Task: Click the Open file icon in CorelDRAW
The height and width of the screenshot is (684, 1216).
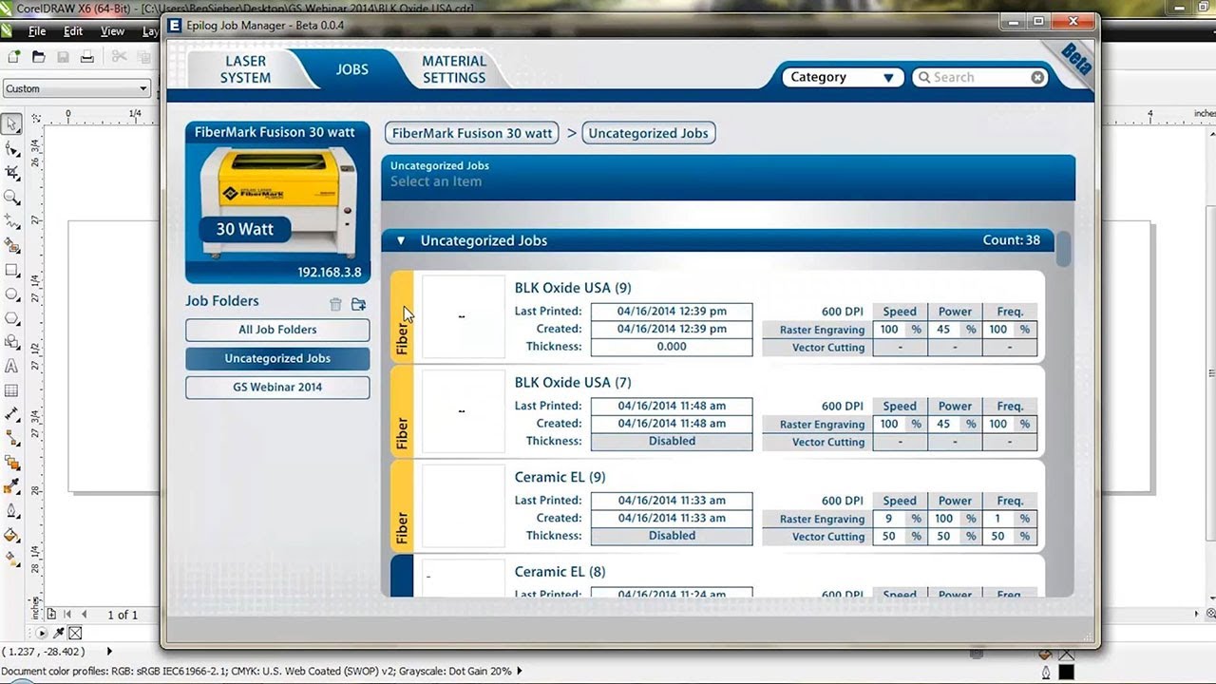Action: pos(38,57)
